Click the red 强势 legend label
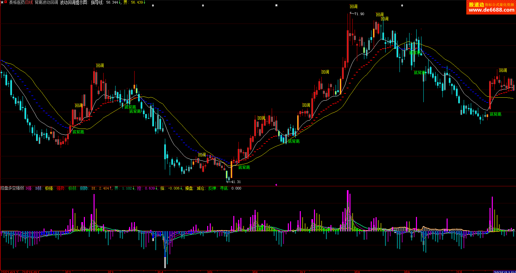 click(61, 188)
